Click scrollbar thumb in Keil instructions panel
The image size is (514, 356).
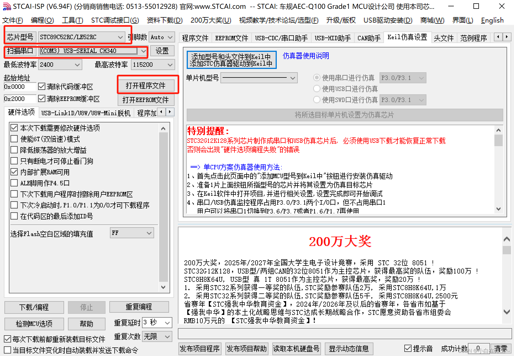(x=498, y=140)
